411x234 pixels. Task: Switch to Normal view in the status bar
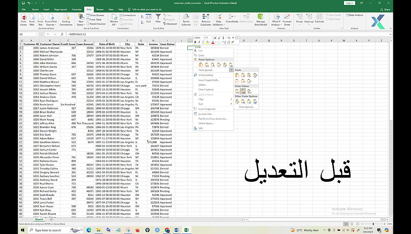tap(346, 224)
